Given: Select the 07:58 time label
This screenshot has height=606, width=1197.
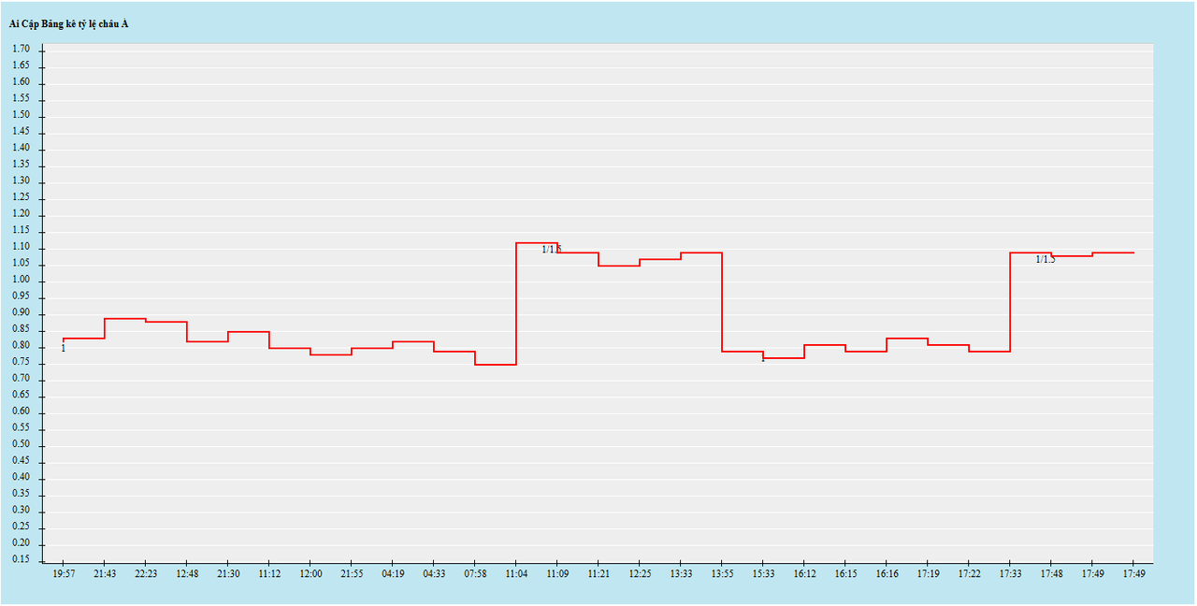Looking at the screenshot, I should pos(475,574).
